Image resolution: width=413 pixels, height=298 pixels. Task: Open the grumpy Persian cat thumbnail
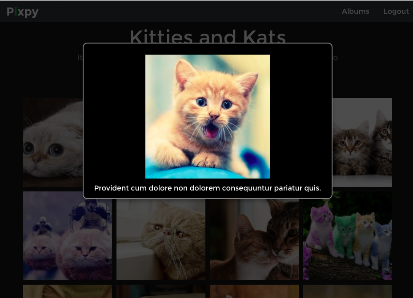click(x=161, y=240)
